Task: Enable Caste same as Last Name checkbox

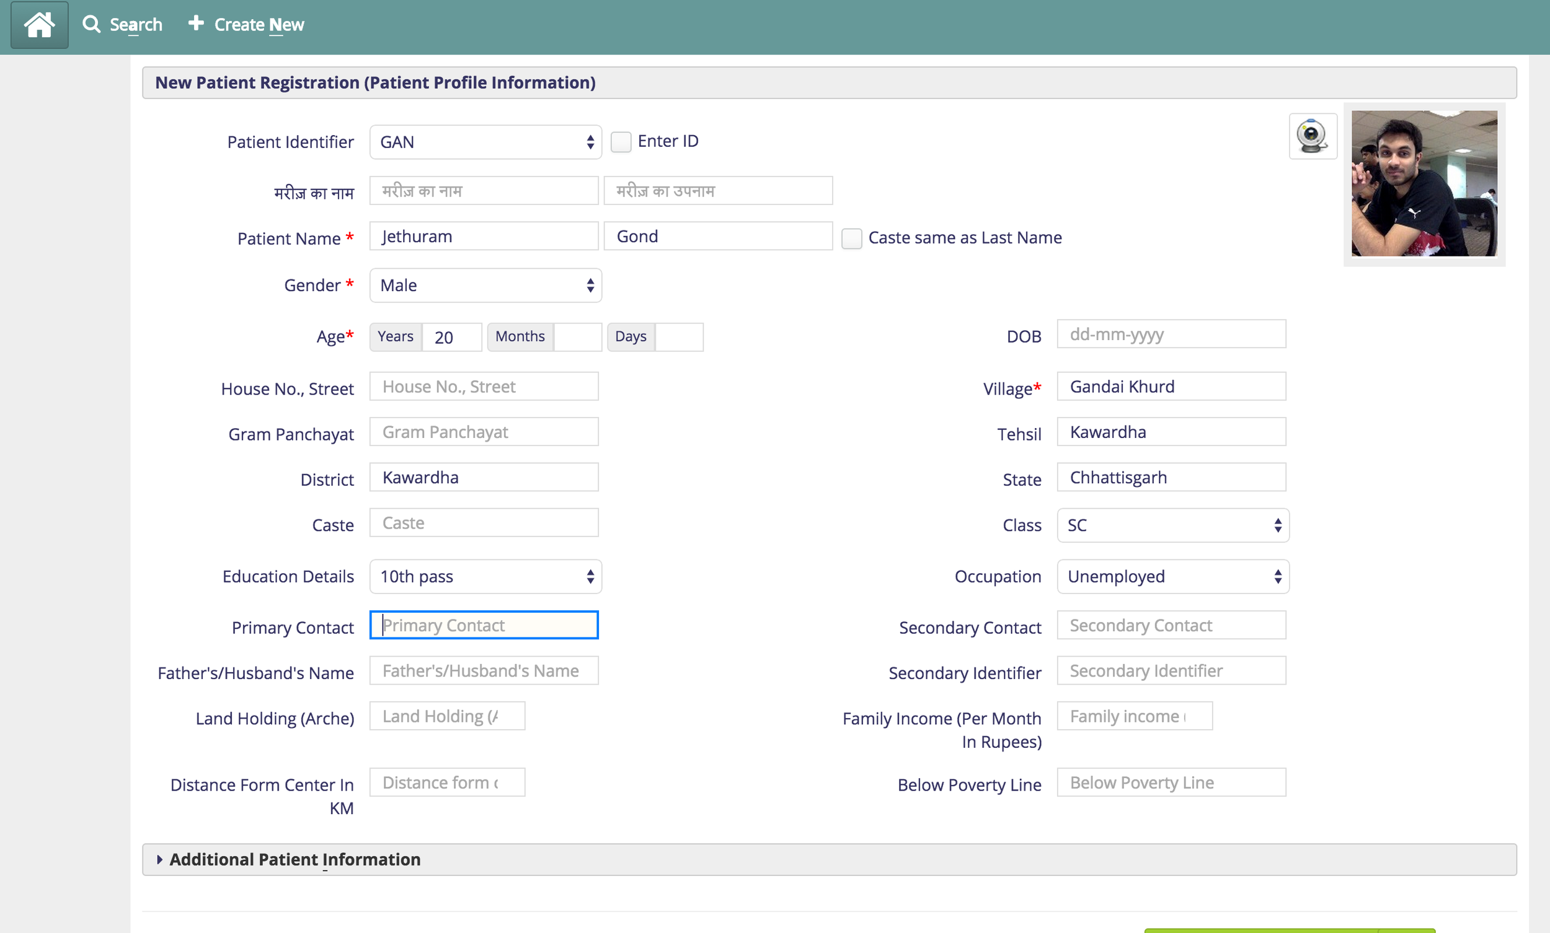Action: click(851, 239)
